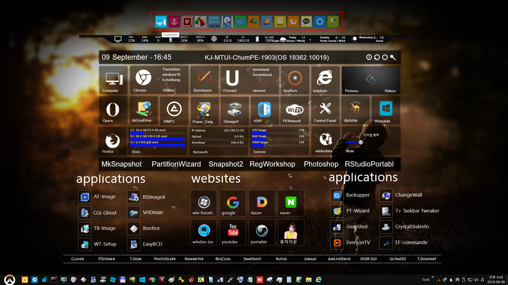Open Internet Explorer icon on taskbar
Screen dimensions: 508x285
319,280
